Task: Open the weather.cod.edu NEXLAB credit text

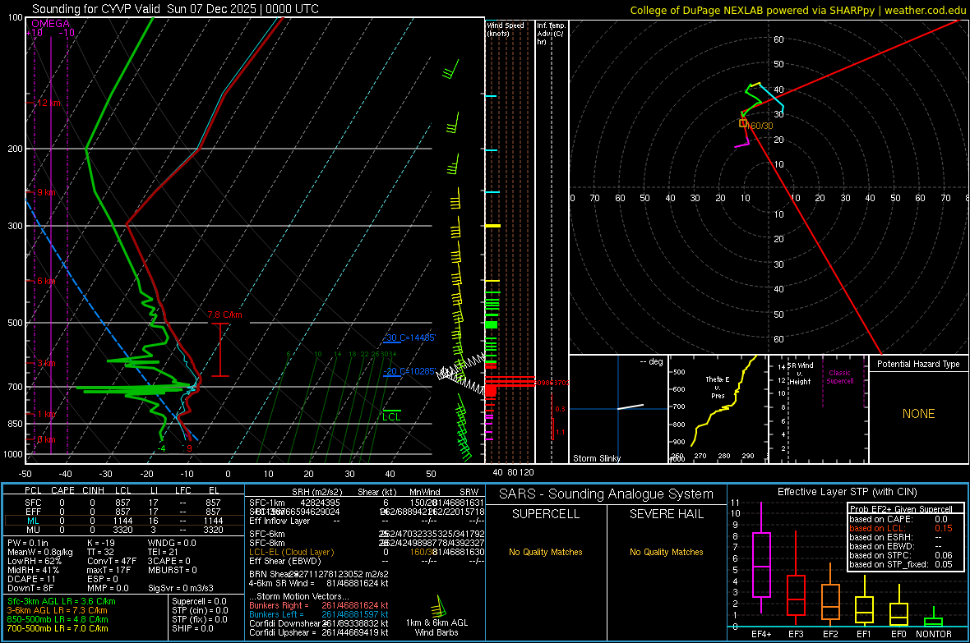Action: [797, 10]
